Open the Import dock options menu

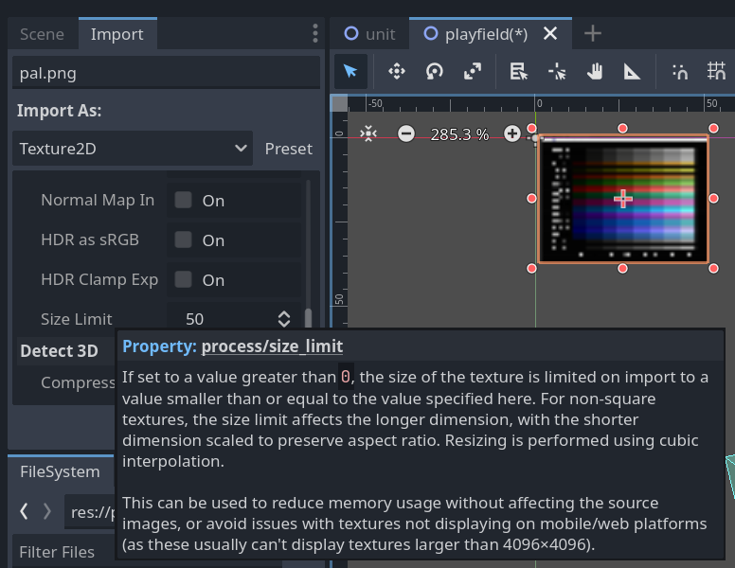(315, 34)
